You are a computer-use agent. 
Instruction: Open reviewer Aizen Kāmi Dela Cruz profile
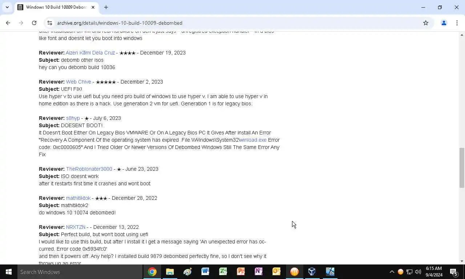(x=90, y=53)
